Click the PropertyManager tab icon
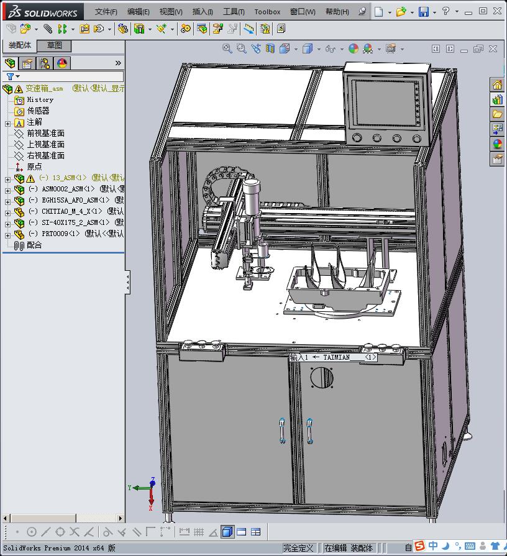 (27, 63)
